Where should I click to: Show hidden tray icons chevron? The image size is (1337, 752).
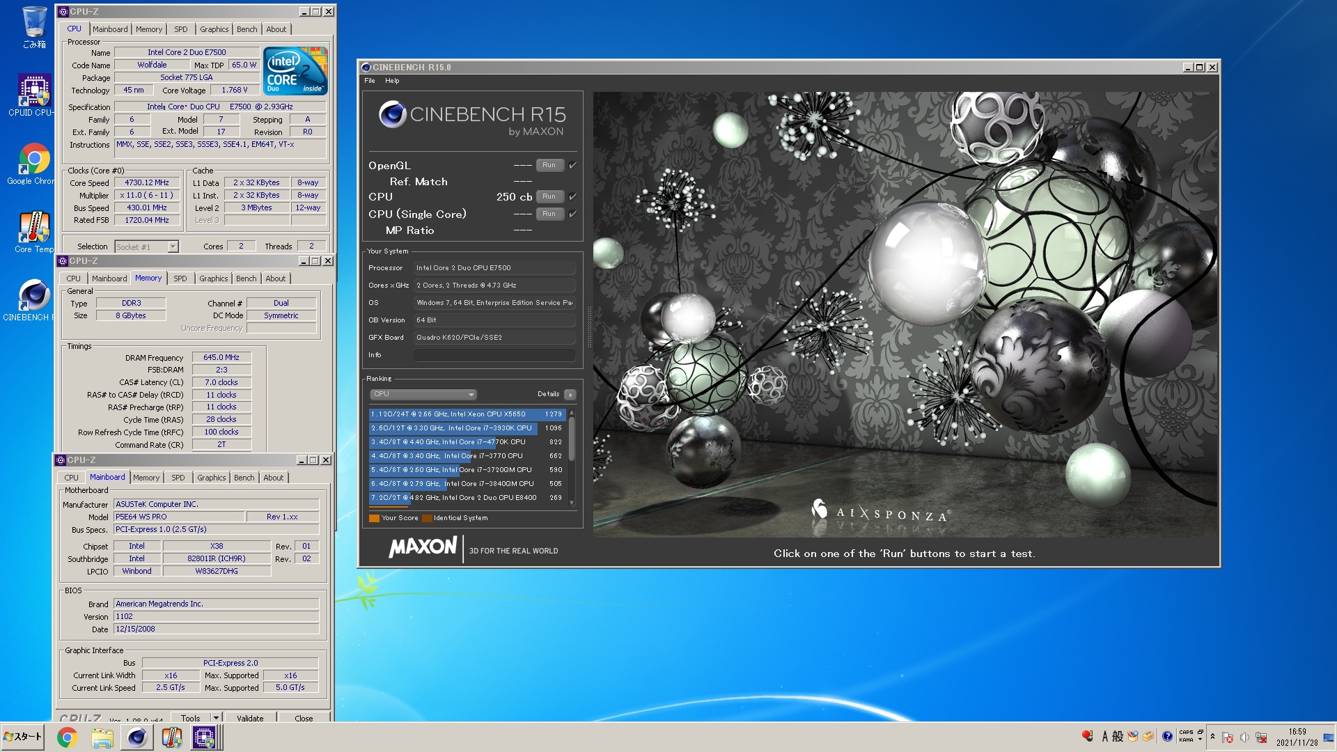click(1212, 737)
